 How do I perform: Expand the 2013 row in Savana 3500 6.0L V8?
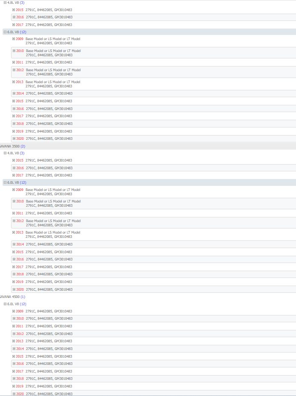14,232
